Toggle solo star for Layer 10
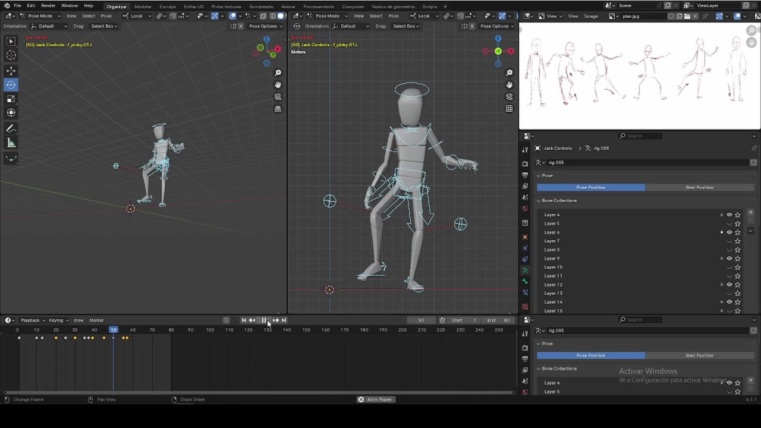Image resolution: width=761 pixels, height=428 pixels. pos(738,267)
